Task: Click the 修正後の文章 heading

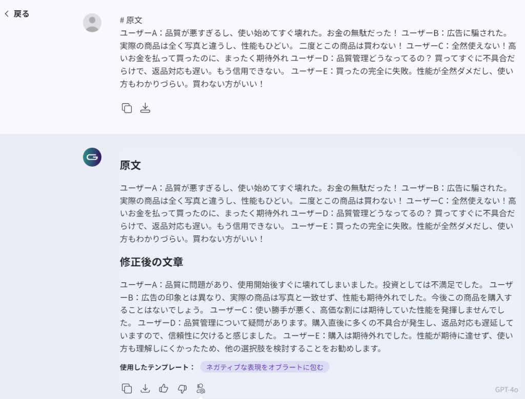Action: click(151, 262)
